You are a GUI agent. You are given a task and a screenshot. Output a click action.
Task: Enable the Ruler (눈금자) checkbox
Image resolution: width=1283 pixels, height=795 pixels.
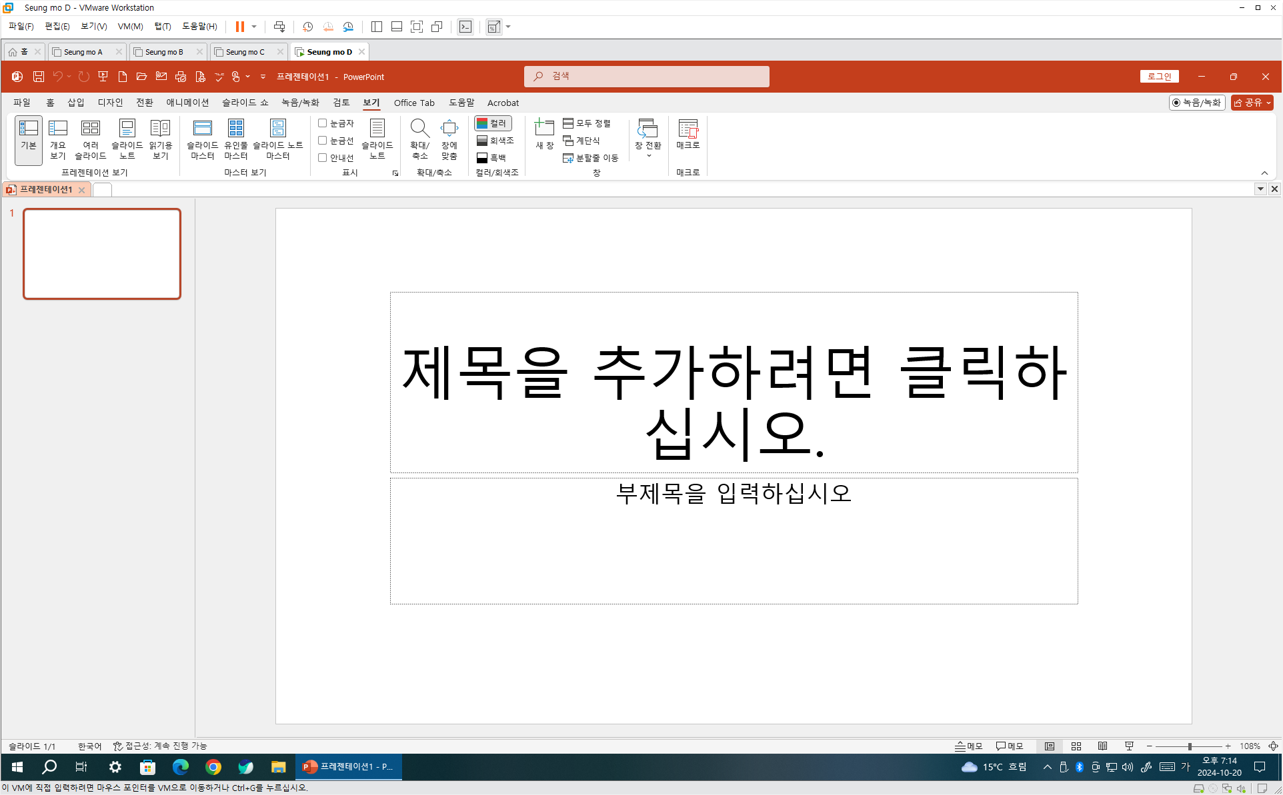323,123
